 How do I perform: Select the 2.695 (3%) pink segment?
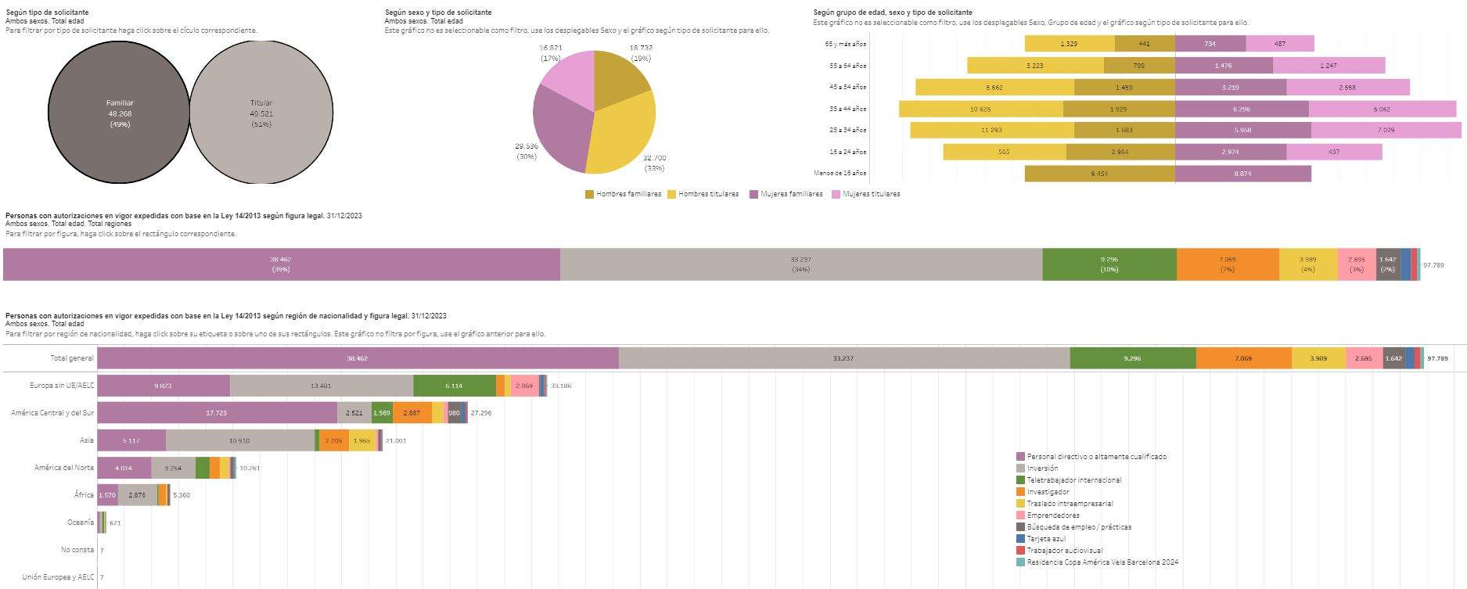1357,264
